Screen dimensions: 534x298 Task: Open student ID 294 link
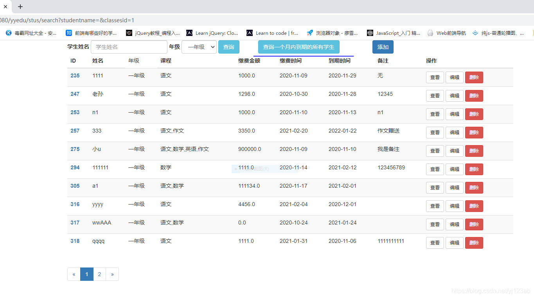pos(75,167)
